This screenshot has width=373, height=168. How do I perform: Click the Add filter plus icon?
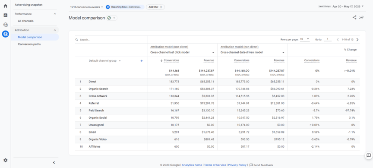[x=161, y=7]
